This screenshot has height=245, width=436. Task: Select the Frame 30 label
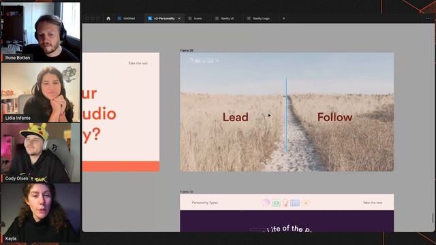[187, 192]
